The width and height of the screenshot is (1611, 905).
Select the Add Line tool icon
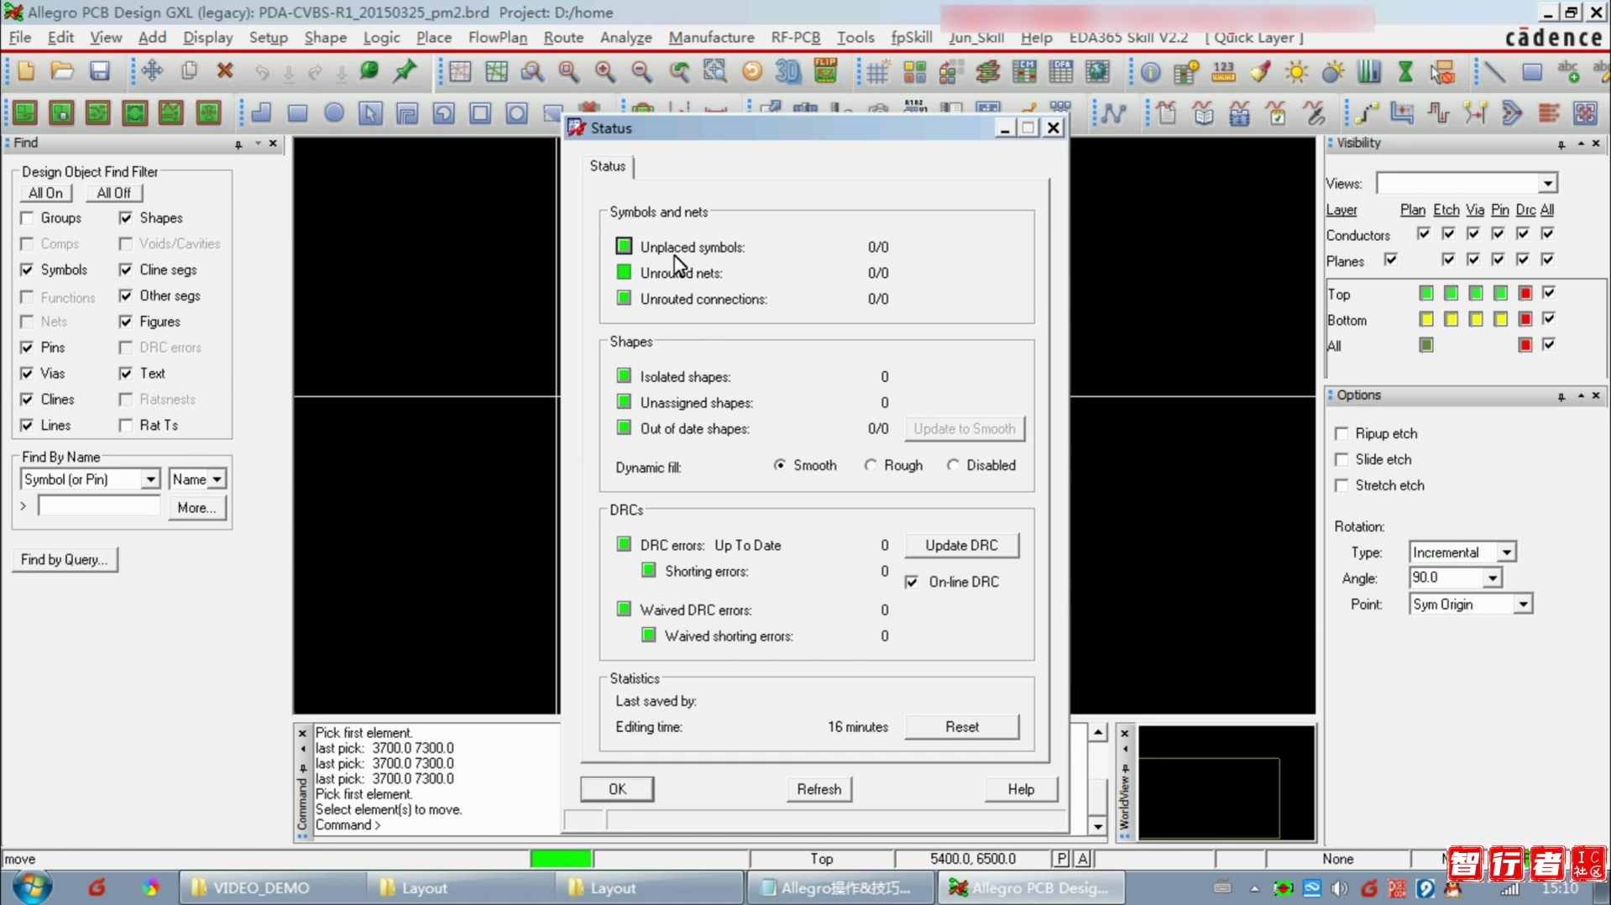(1494, 72)
